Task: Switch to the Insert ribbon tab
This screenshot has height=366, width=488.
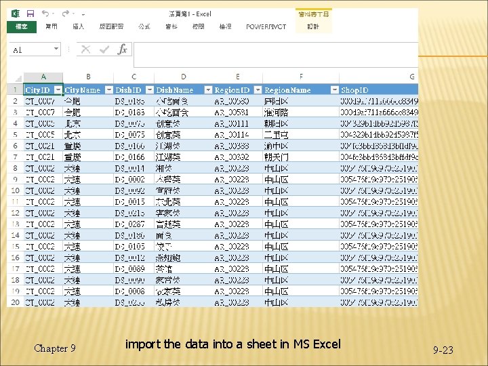Action: 78,26
